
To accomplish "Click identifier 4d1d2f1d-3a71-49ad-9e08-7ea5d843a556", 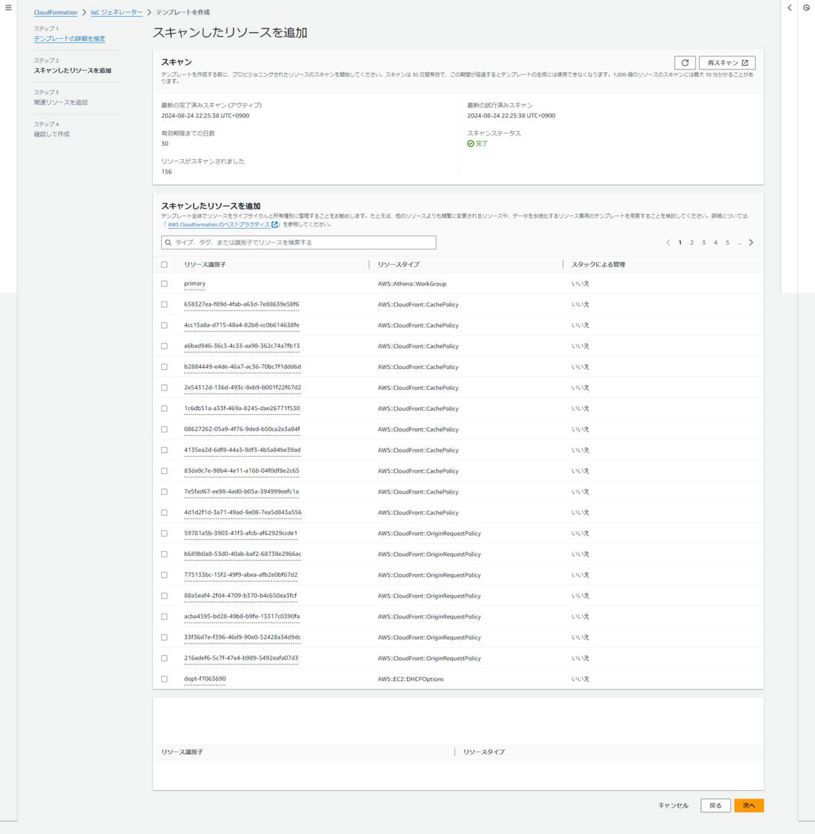I will (x=242, y=513).
